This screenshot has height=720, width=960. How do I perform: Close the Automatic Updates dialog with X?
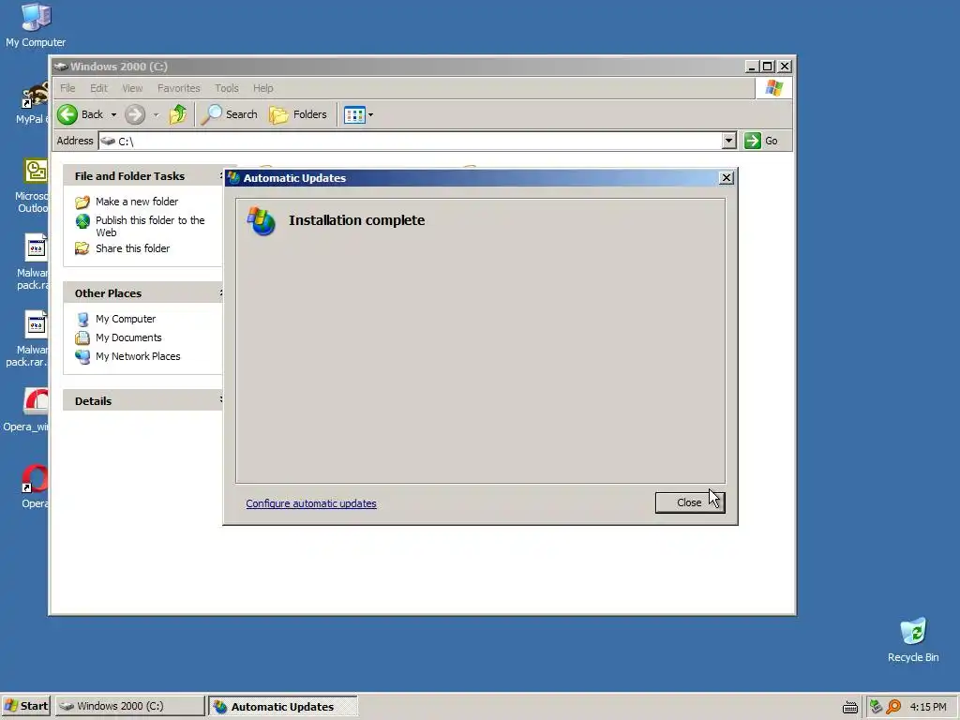tap(727, 177)
